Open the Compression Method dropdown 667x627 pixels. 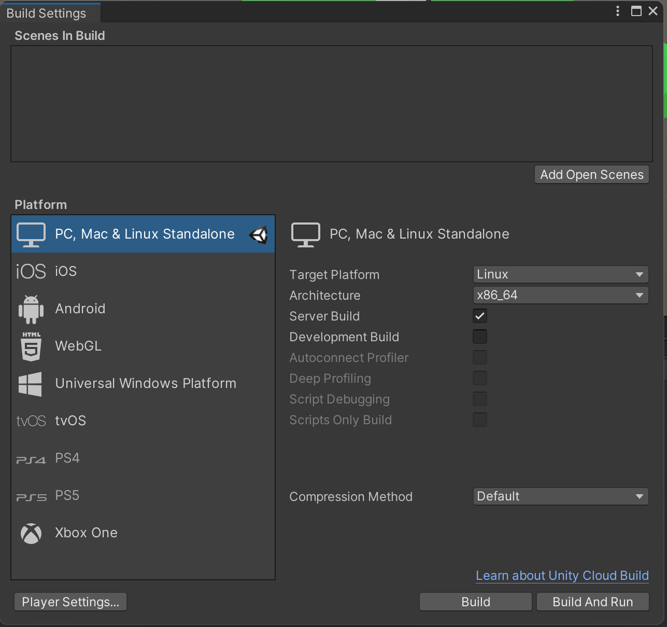[560, 496]
